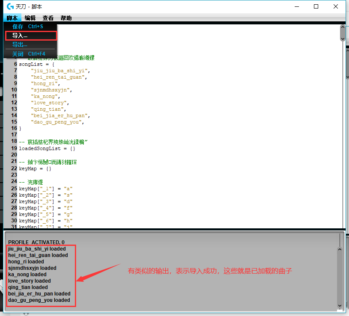Open the 帮助 menu
Screen dimensions: 349x316
(66, 18)
